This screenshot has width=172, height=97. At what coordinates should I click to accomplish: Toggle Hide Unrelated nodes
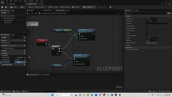pos(40,7)
